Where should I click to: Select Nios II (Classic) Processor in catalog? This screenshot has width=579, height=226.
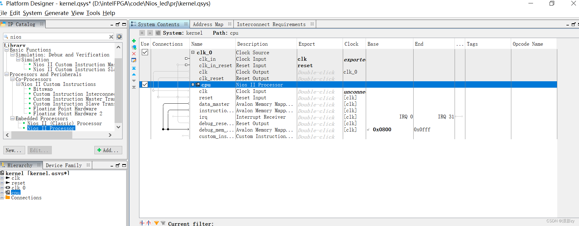click(x=65, y=123)
